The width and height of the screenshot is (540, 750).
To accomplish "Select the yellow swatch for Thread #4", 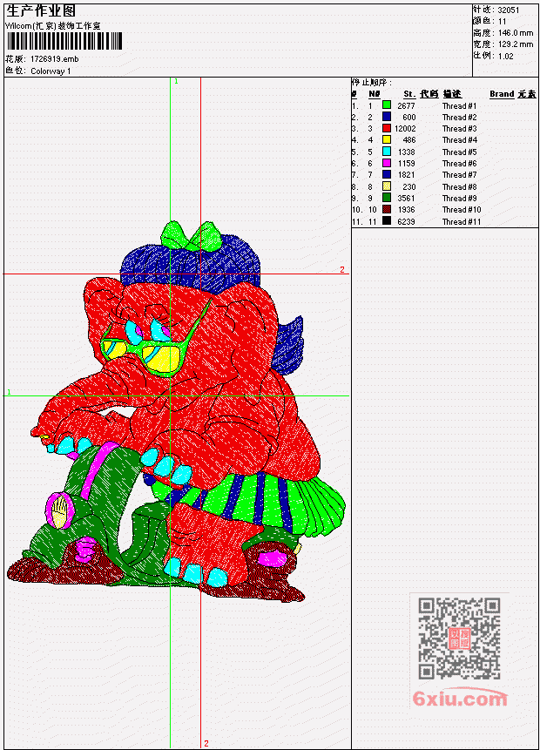I will (387, 139).
